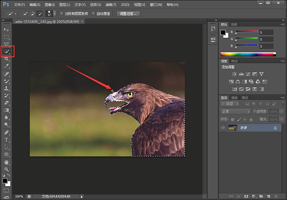Image resolution: width=287 pixels, height=200 pixels.
Task: Click the R red color slider
Action: [246, 31]
